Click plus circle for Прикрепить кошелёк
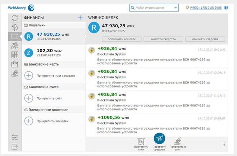Image resolution: width=237 pixels, height=156 pixels. click(28, 121)
